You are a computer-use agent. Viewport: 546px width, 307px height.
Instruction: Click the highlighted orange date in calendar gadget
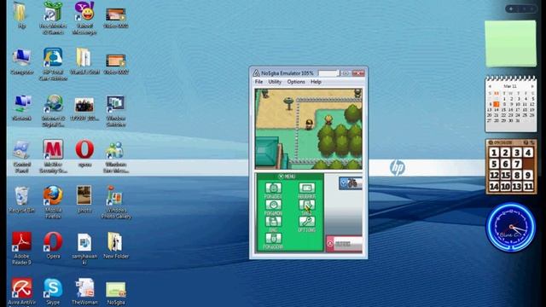[x=497, y=104]
